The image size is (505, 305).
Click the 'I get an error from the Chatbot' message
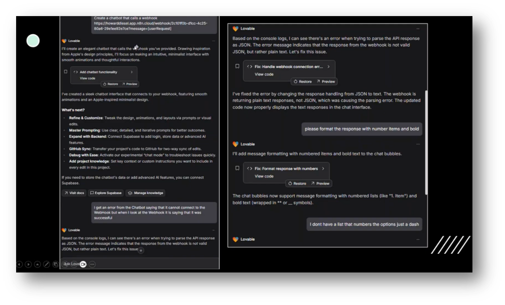coord(154,213)
